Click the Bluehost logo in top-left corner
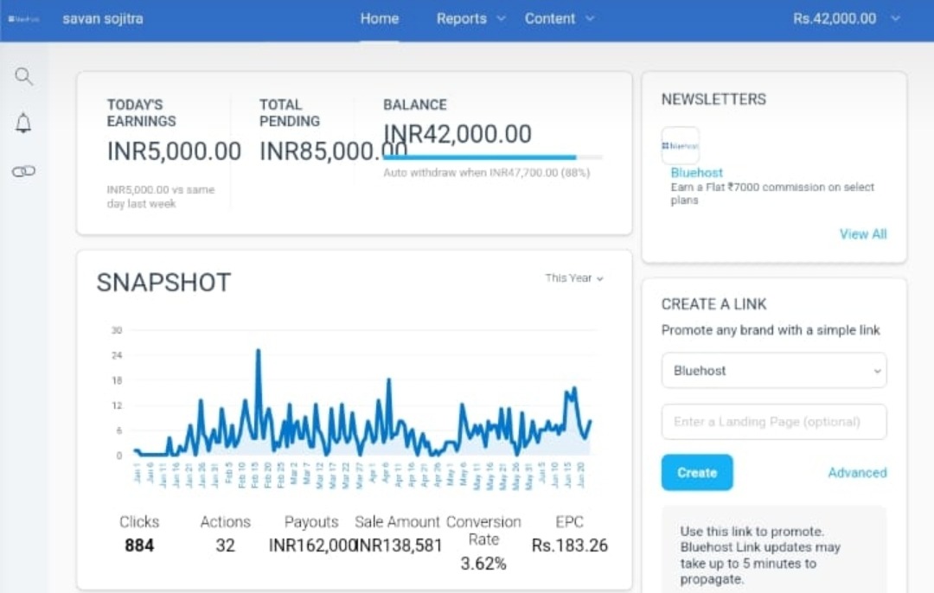Viewport: 934px width, 593px height. click(x=23, y=19)
